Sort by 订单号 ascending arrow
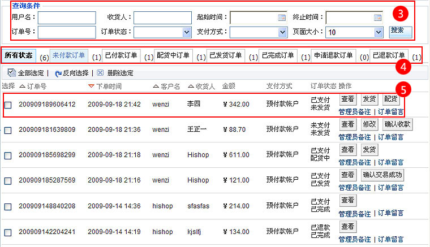430x247 pixels. pyautogui.click(x=23, y=86)
